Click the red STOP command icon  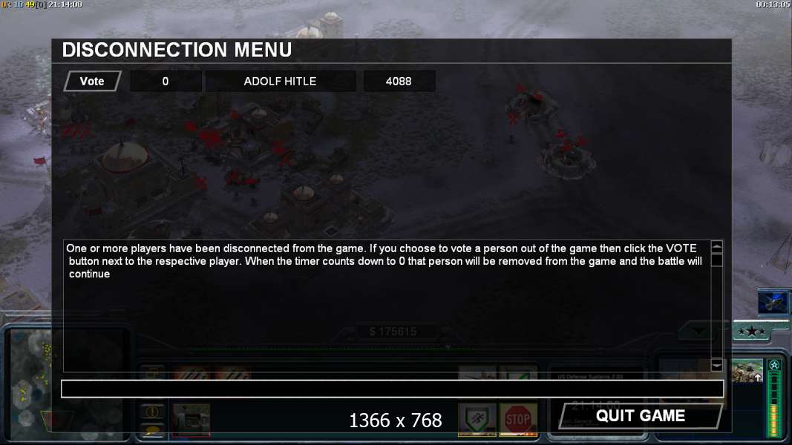(x=517, y=419)
